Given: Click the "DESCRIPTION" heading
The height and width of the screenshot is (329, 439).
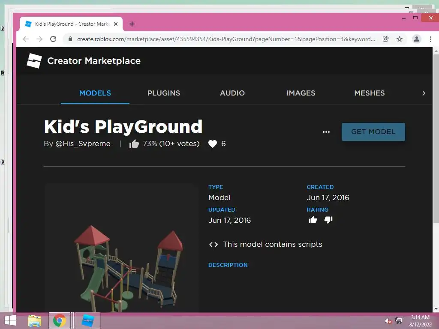Looking at the screenshot, I should pos(228,265).
